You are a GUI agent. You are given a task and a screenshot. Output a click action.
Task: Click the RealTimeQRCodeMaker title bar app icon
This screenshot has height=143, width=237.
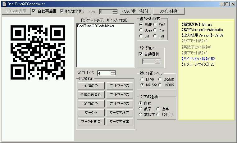pos(4,4)
